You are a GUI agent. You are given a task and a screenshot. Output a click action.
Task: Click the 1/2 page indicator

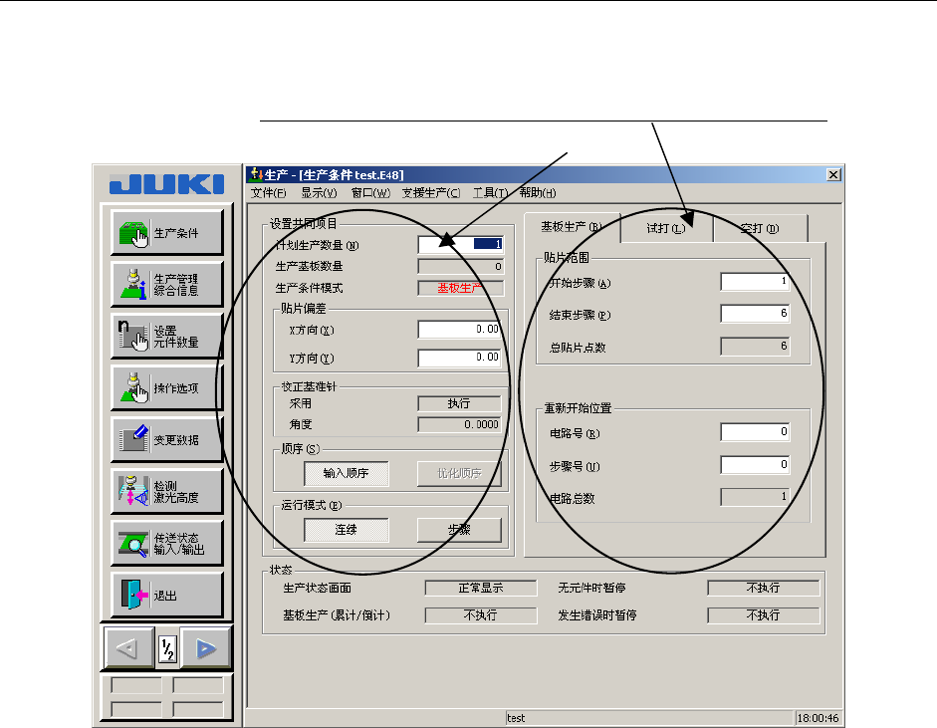click(168, 648)
